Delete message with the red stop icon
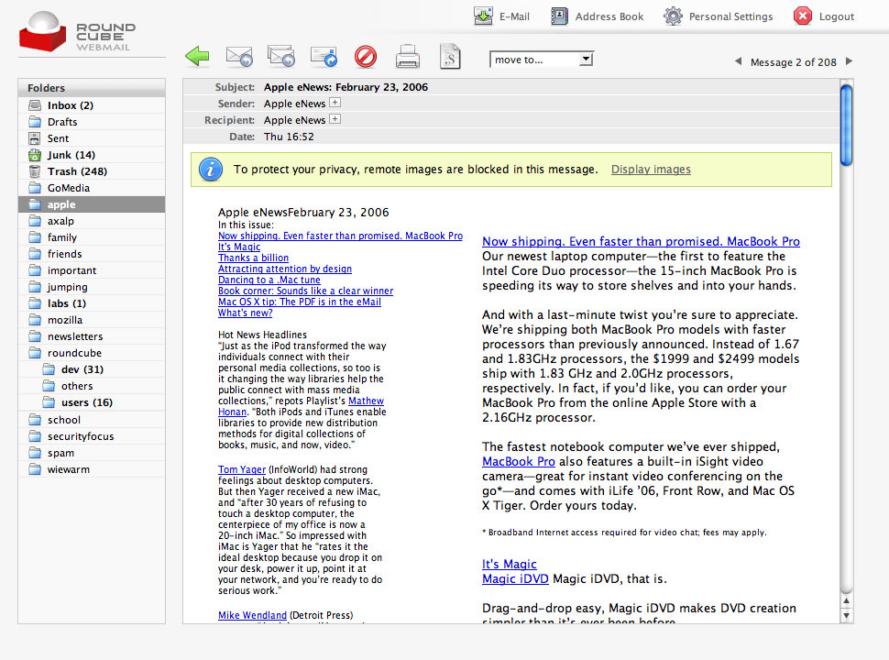This screenshot has width=889, height=660. point(366,57)
